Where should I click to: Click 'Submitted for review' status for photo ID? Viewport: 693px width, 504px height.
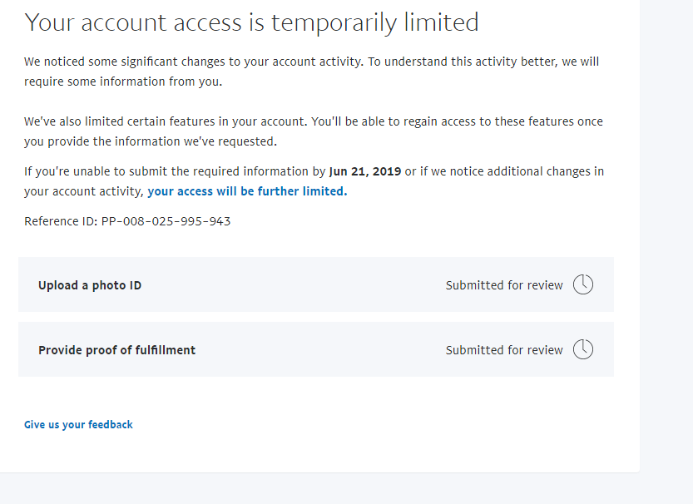[x=504, y=285]
